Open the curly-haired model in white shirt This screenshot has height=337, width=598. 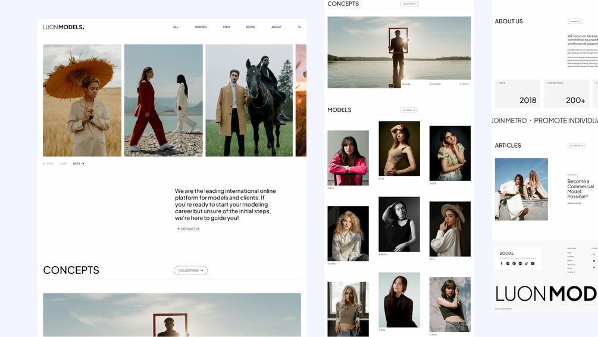[348, 233]
